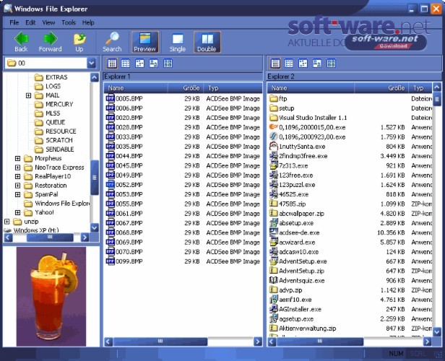Click Explorer 1 horizontal scroll right arrow
445x361 pixels.
pyautogui.click(x=258, y=342)
